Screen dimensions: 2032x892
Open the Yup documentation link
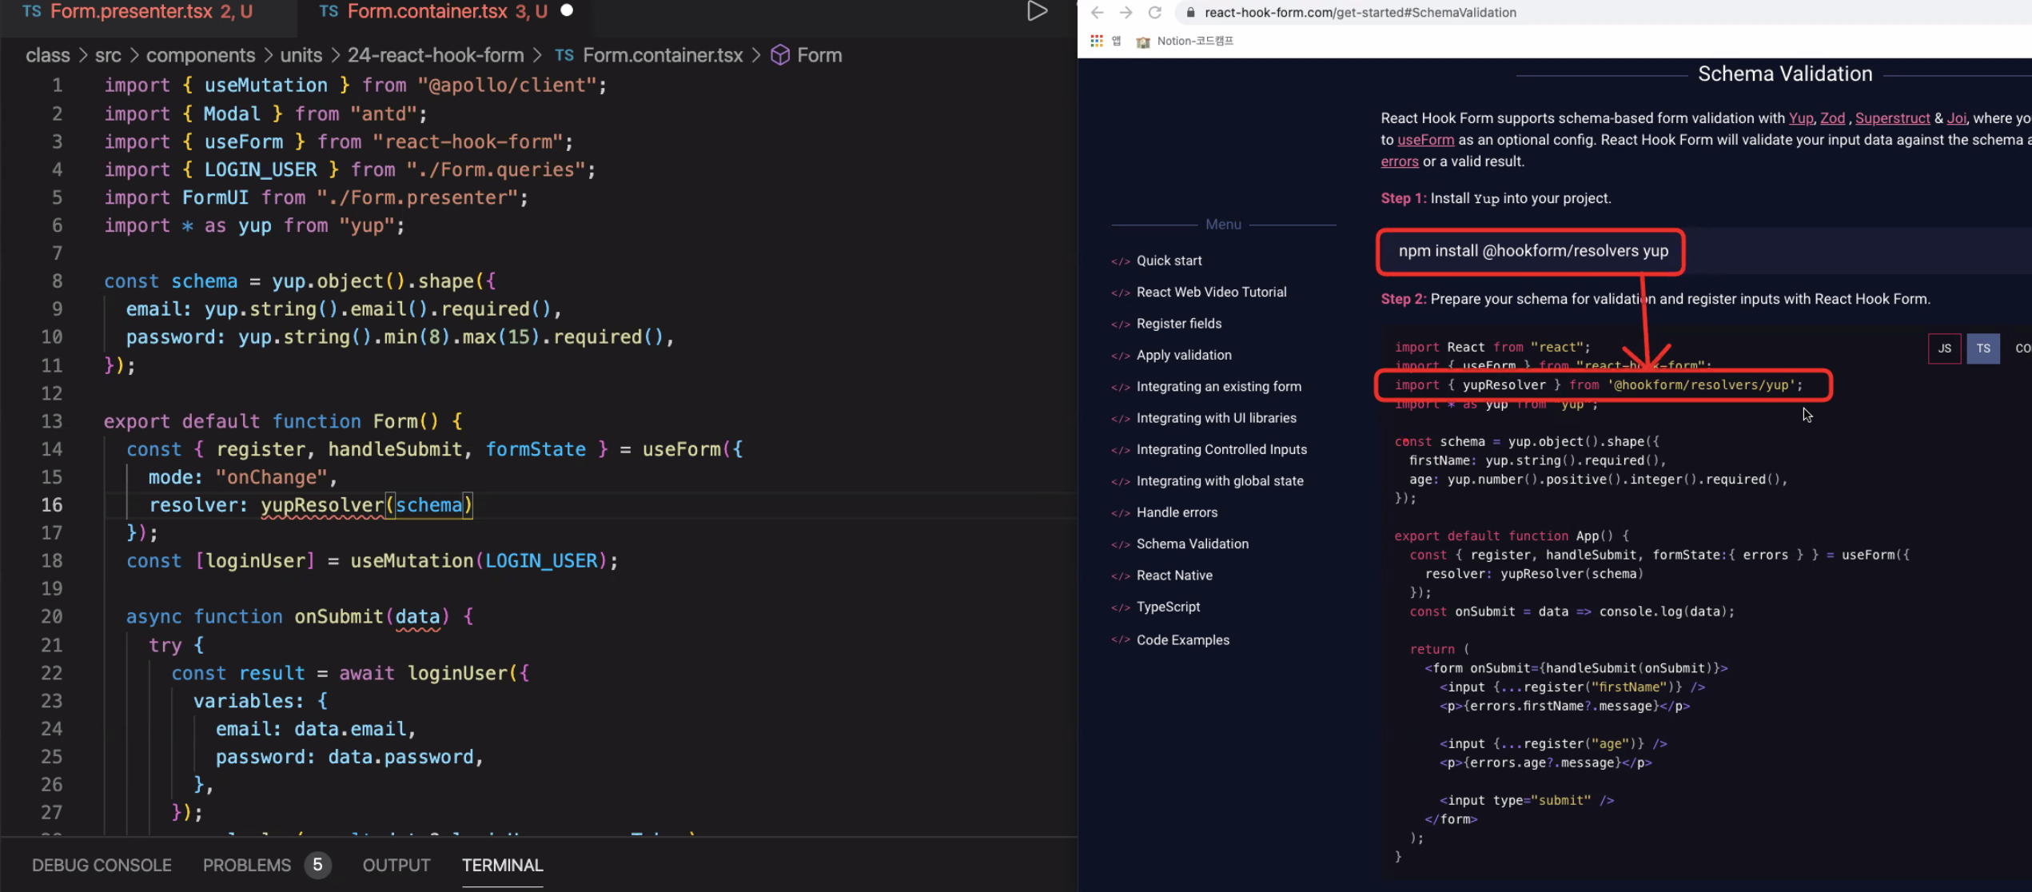1800,118
